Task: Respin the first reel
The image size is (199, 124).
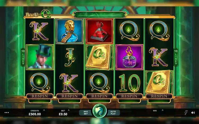Action: click(40, 96)
